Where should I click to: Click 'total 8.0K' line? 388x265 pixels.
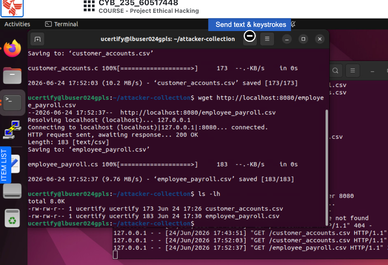click(46, 201)
